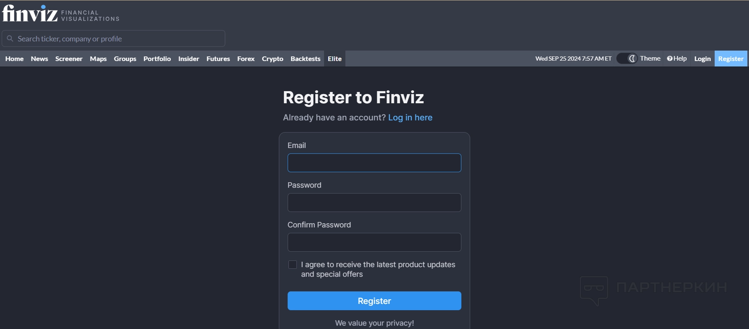
Task: Click the Help question mark icon
Action: click(669, 59)
